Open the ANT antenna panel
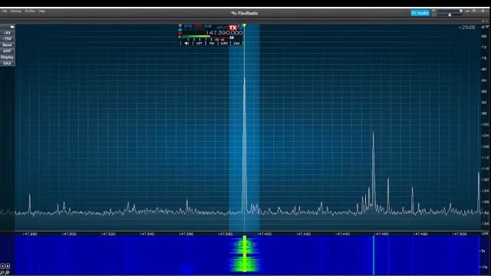 (x=7, y=51)
